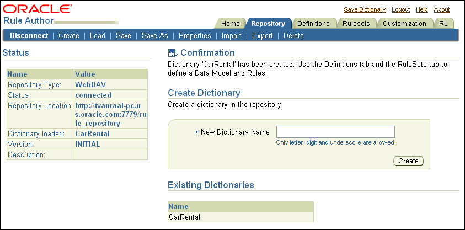Choose Delete in the repository submenu

click(x=293, y=35)
